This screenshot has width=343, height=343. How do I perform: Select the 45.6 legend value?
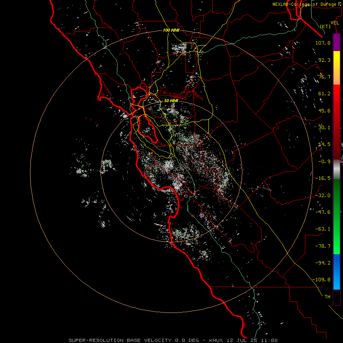tap(324, 111)
